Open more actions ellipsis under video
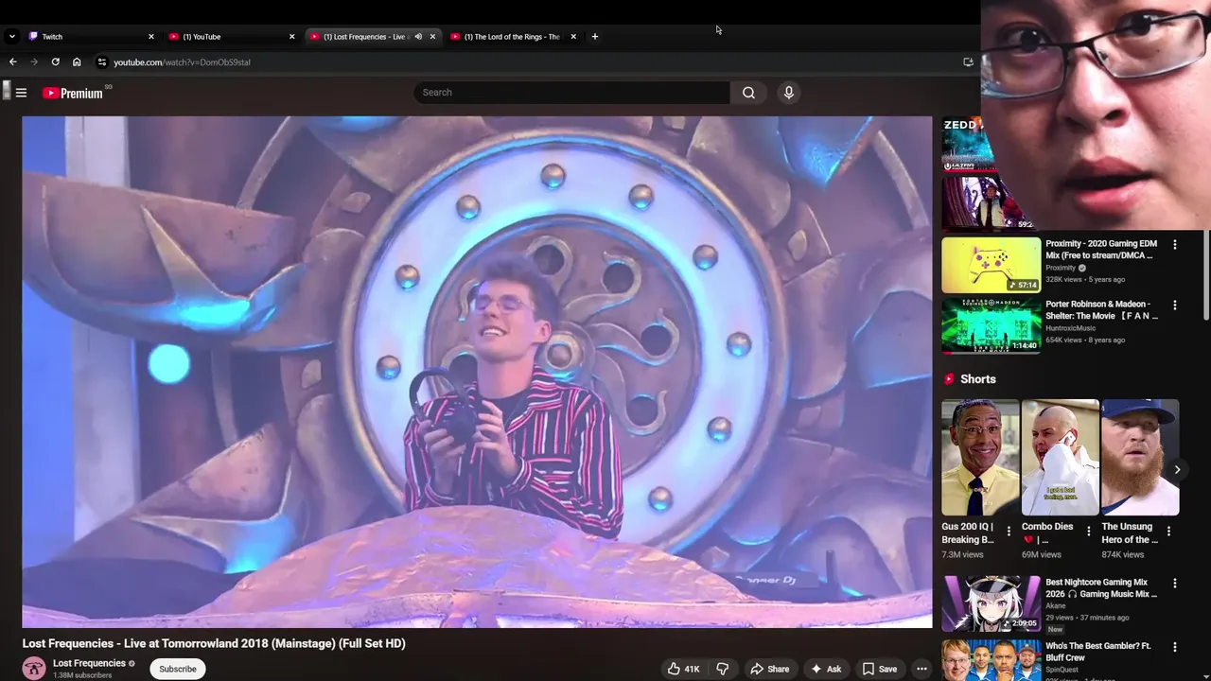The width and height of the screenshot is (1211, 681). [921, 669]
